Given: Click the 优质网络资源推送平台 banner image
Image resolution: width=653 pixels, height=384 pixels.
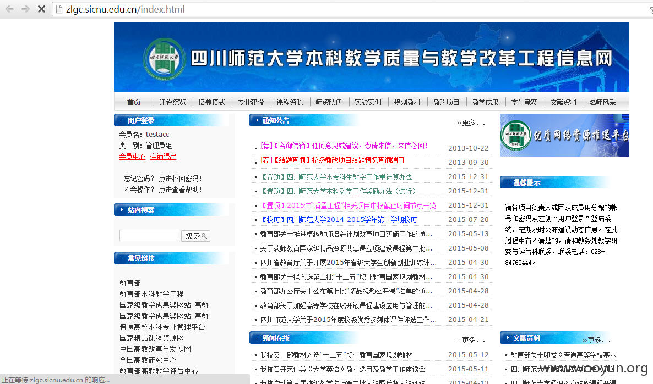Looking at the screenshot, I should coord(564,135).
